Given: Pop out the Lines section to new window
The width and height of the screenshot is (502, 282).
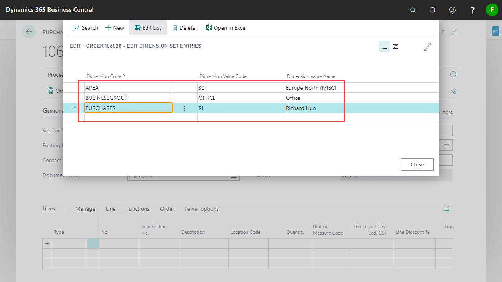Looking at the screenshot, I should 446,208.
